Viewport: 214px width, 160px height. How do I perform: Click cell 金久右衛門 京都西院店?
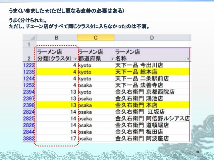(x=152, y=92)
